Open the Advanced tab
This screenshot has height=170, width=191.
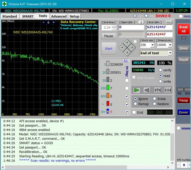(59, 16)
